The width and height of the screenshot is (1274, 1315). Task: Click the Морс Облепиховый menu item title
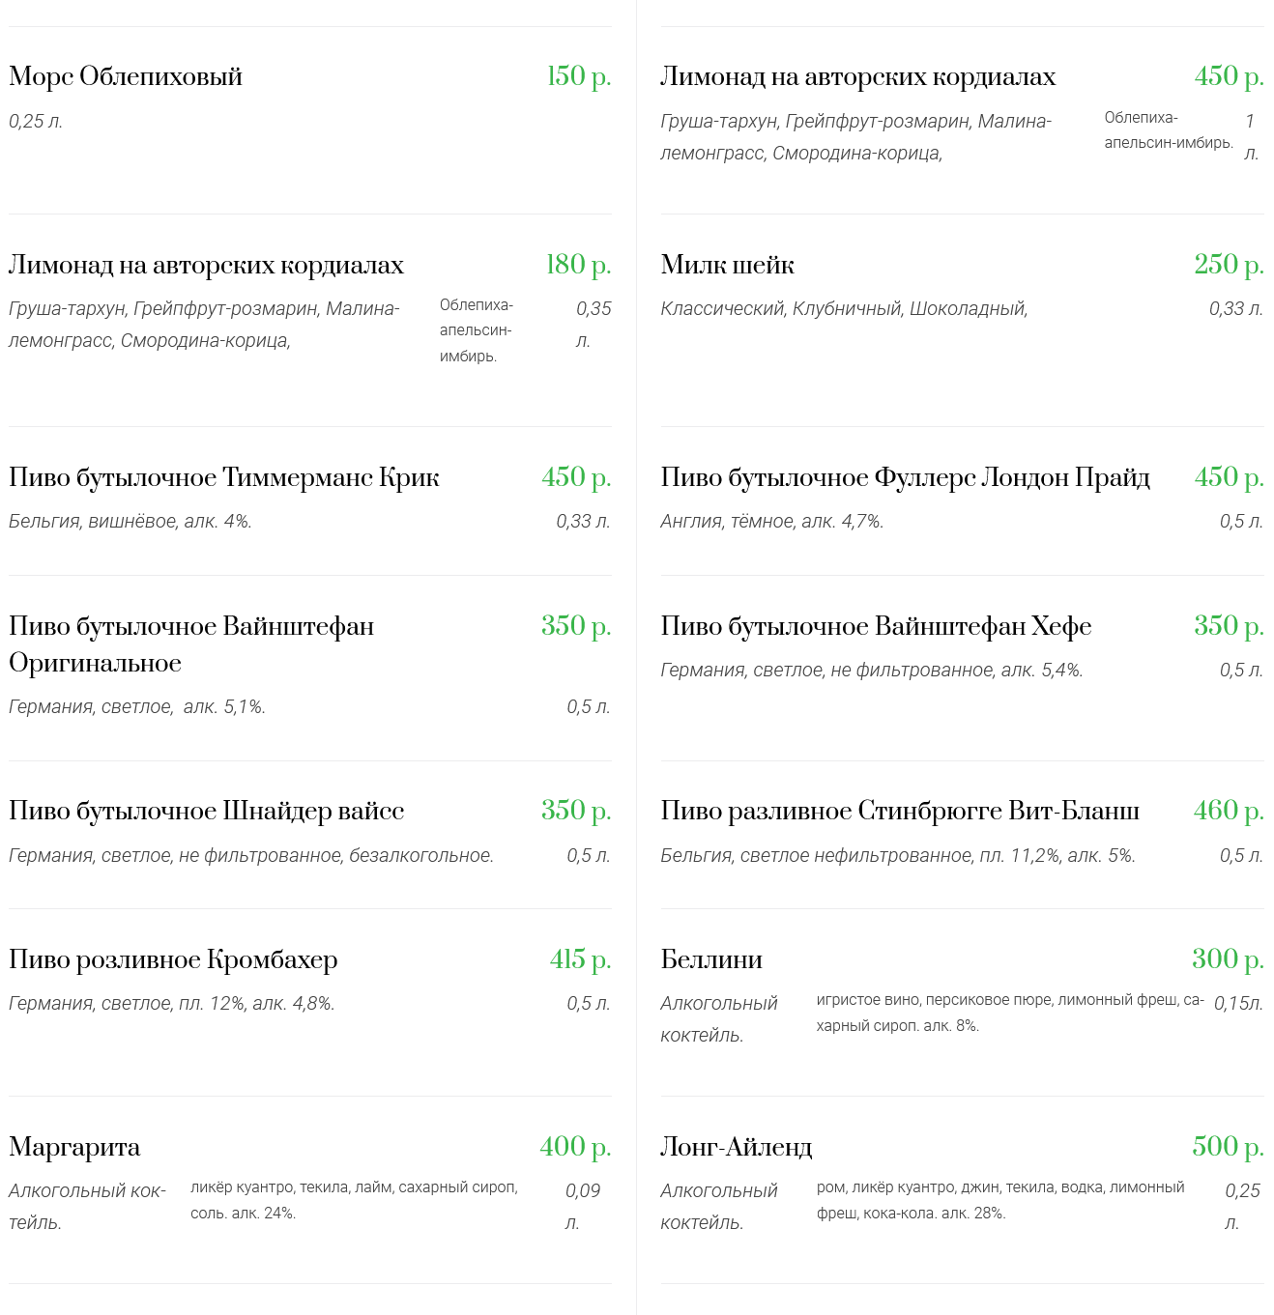tap(126, 76)
